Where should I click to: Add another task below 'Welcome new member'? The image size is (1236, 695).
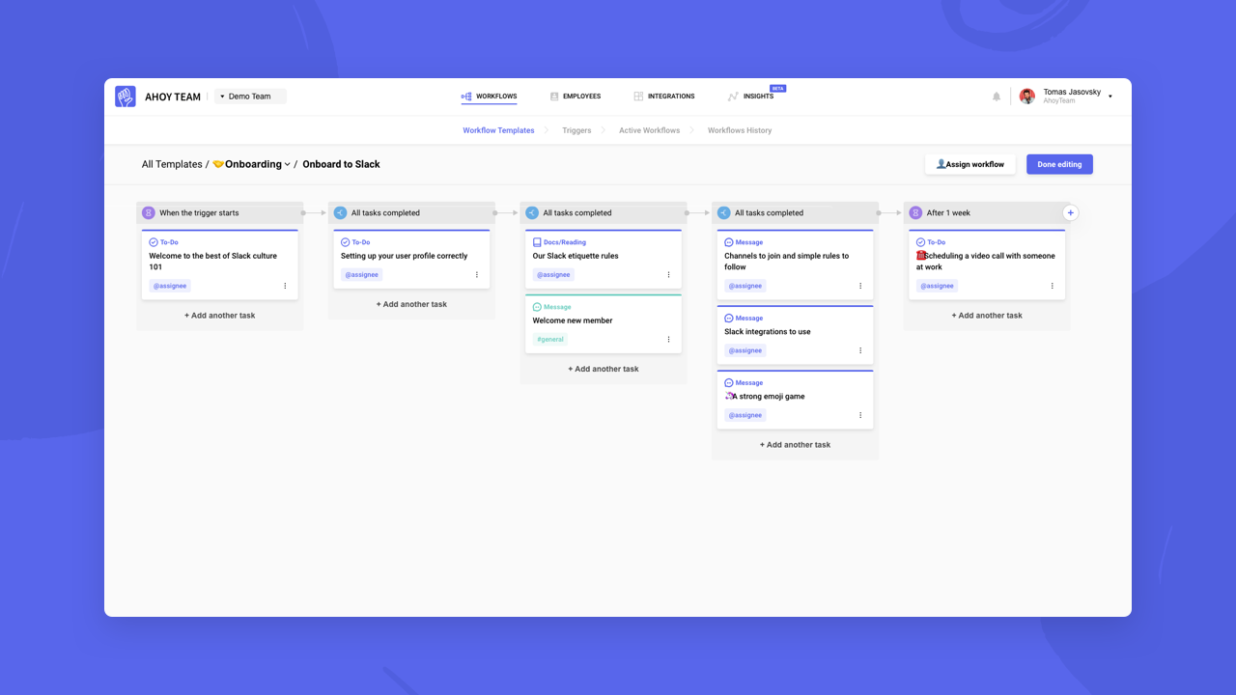(x=604, y=369)
